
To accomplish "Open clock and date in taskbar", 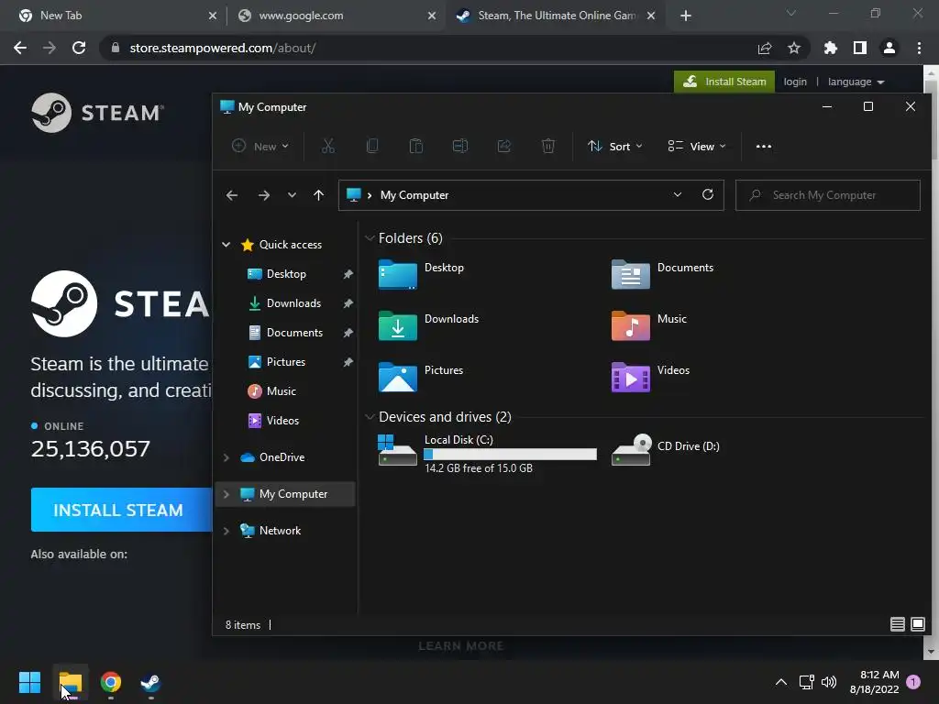I will pos(874,682).
